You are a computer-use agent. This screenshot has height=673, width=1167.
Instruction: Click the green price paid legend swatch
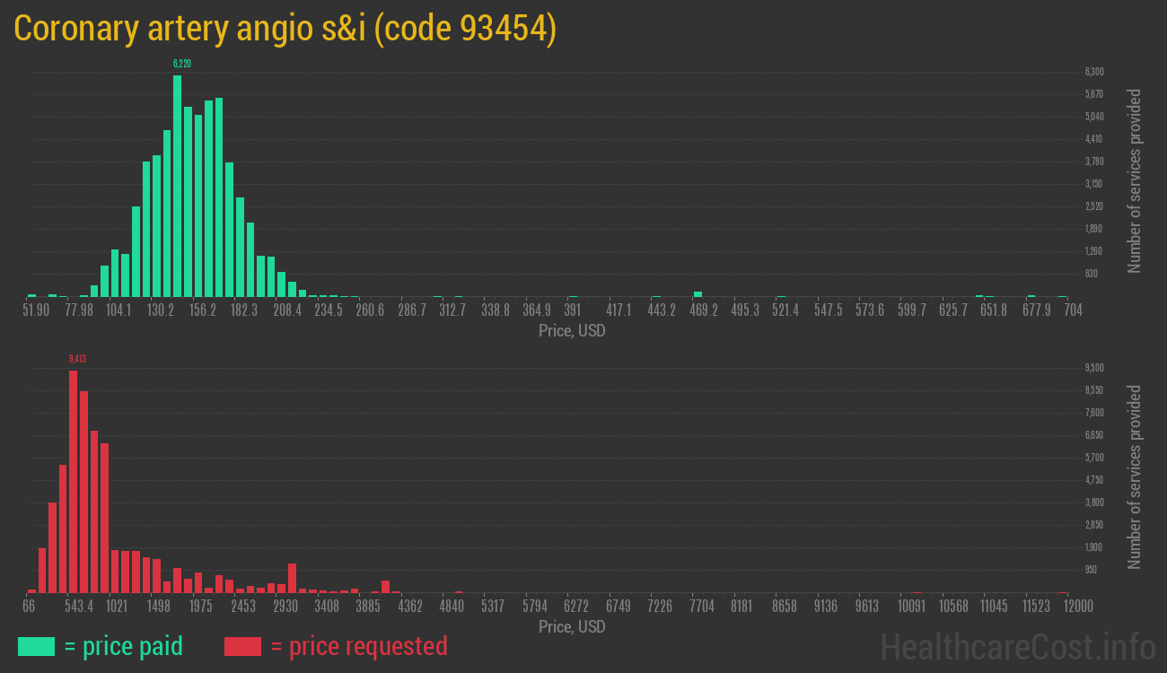coord(36,646)
